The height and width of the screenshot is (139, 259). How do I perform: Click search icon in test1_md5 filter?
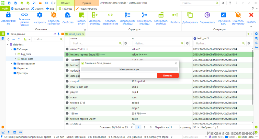click(243, 43)
